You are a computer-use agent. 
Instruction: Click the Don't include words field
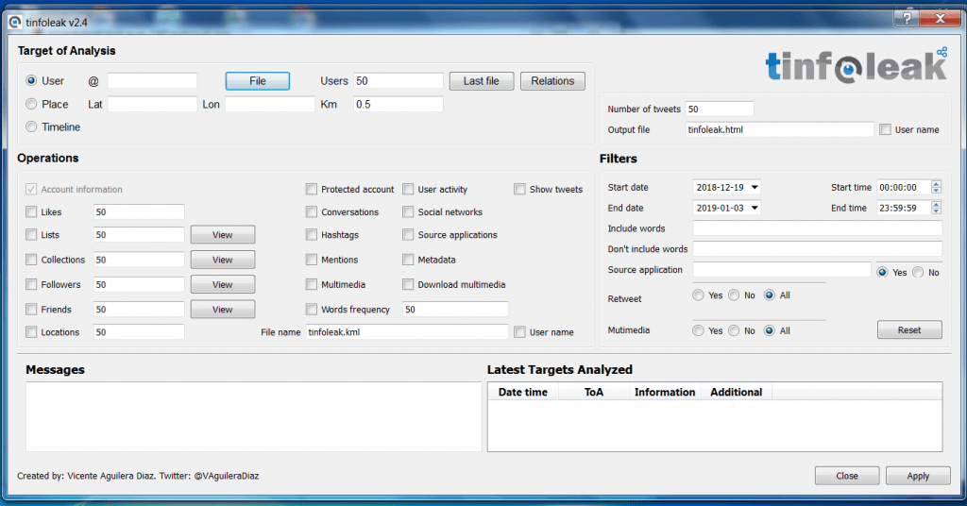(x=817, y=249)
